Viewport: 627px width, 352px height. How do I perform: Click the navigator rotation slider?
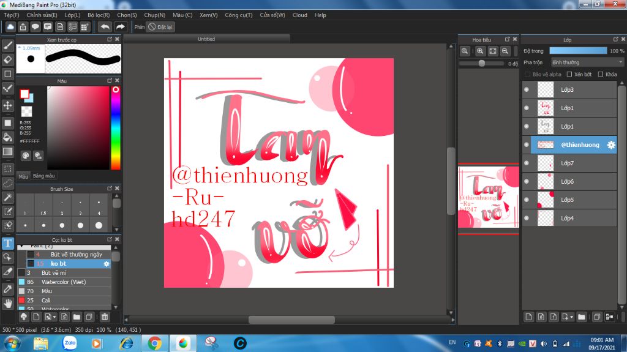pyautogui.click(x=481, y=63)
